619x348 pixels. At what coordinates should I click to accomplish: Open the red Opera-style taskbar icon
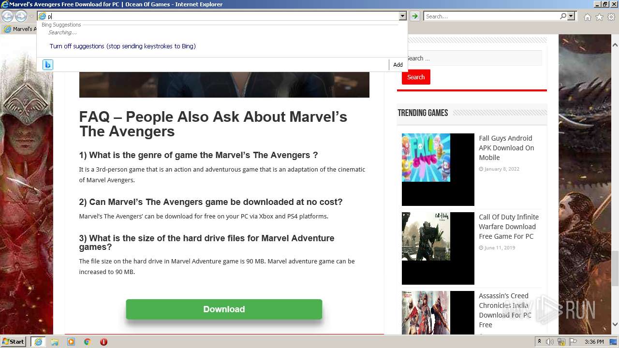pos(103,342)
